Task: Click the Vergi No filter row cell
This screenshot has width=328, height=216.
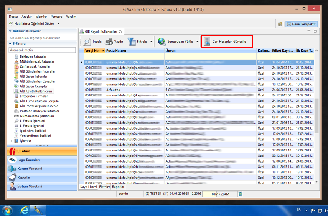Action: click(94, 56)
